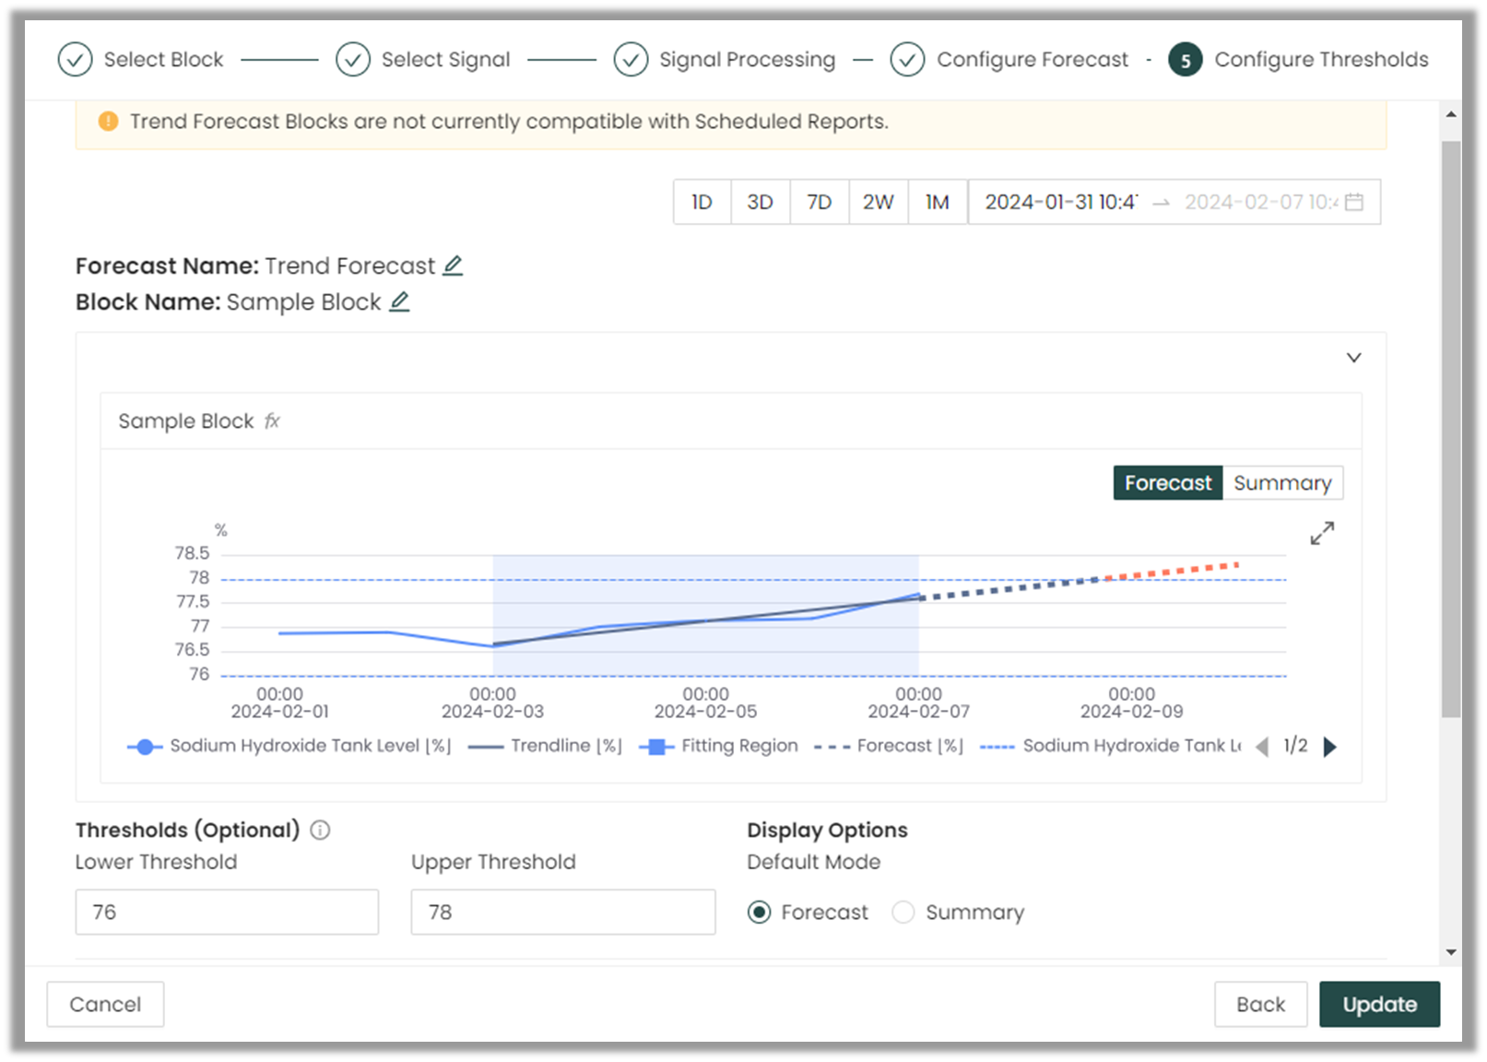The image size is (1487, 1062).
Task: Select Forecast as the default mode
Action: [x=760, y=913]
